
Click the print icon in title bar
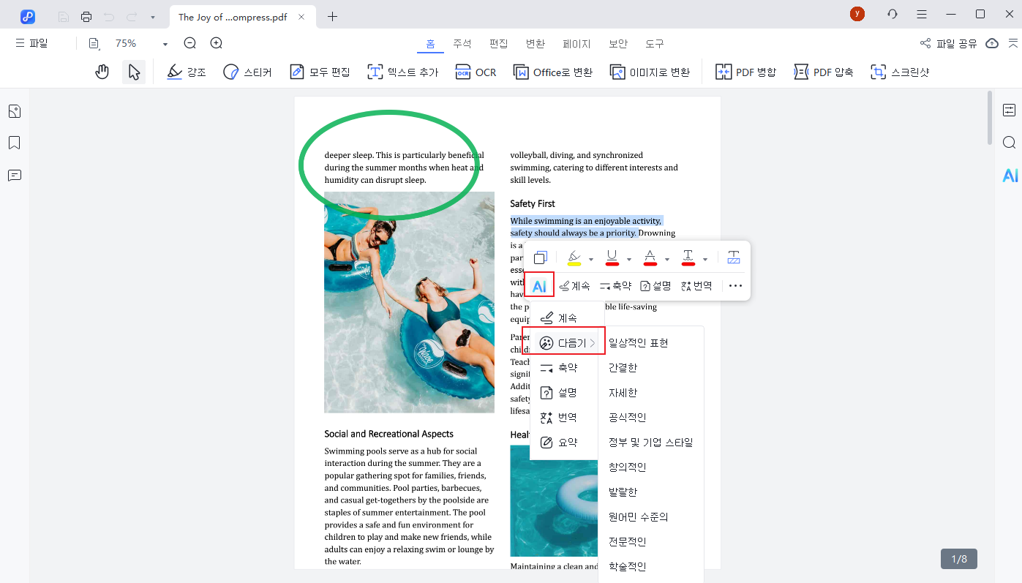coord(86,16)
